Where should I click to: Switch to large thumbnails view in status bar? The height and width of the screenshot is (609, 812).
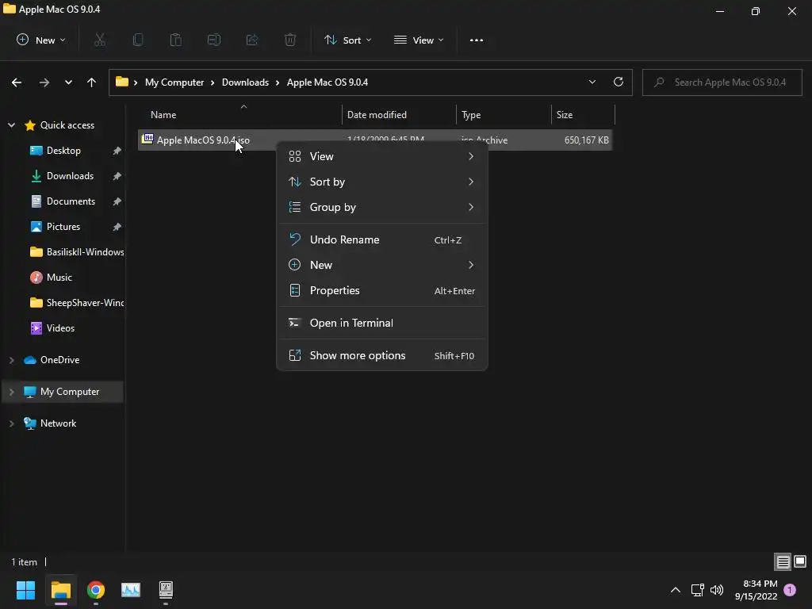pos(800,562)
